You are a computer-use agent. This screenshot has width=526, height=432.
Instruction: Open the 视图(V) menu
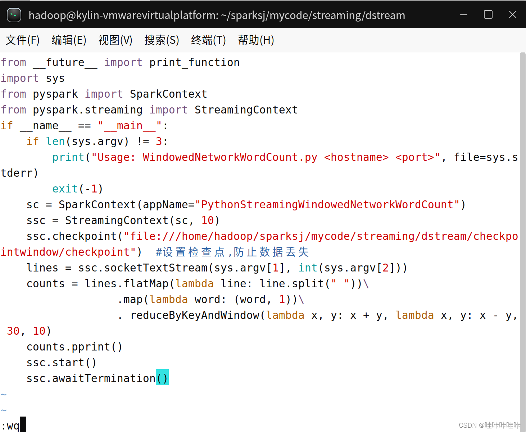115,40
